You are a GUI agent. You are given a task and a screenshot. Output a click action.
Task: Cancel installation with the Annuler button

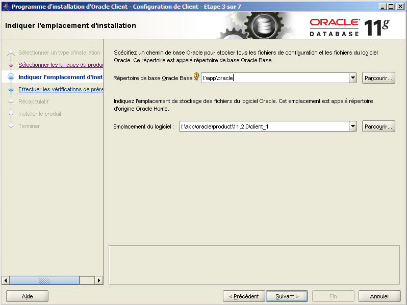coord(379,296)
